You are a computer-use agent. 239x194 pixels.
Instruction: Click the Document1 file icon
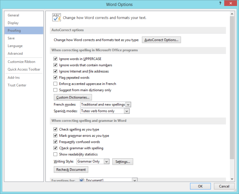82,180
